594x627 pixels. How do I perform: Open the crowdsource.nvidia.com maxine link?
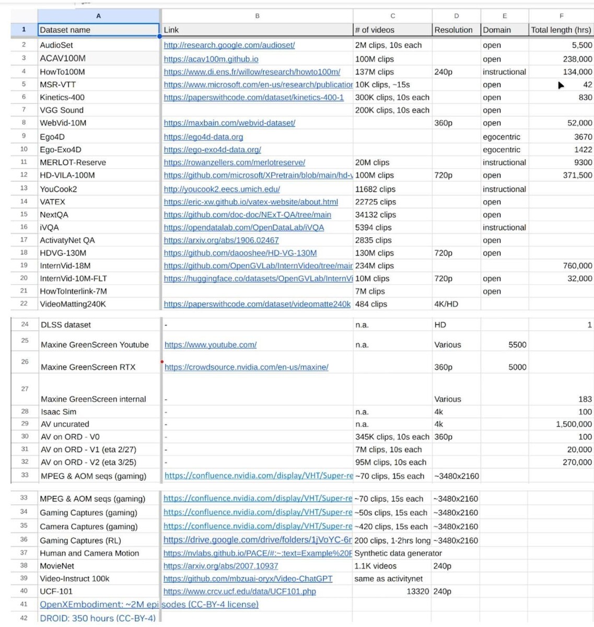tap(246, 367)
